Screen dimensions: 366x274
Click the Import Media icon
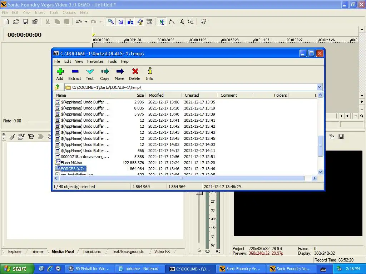pos(21,137)
